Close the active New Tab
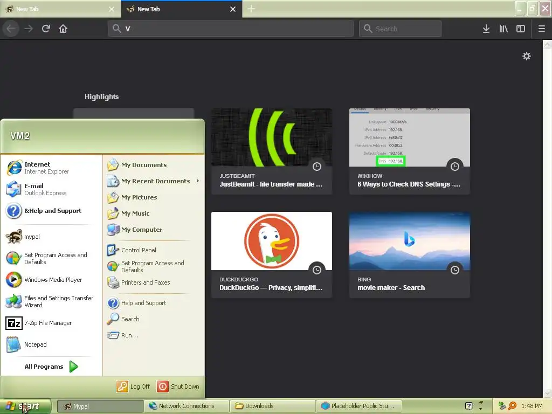552x414 pixels. [233, 9]
